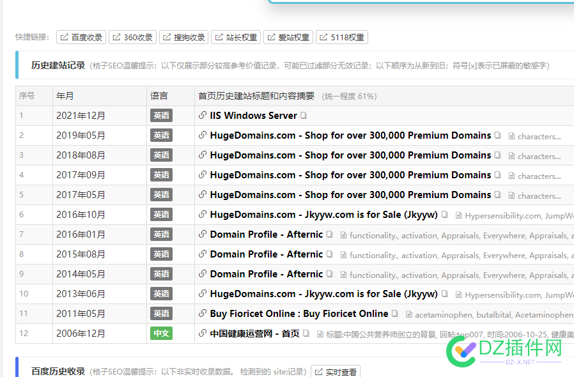
Task: Open the 站长权重 quick link
Action: pyautogui.click(x=236, y=37)
